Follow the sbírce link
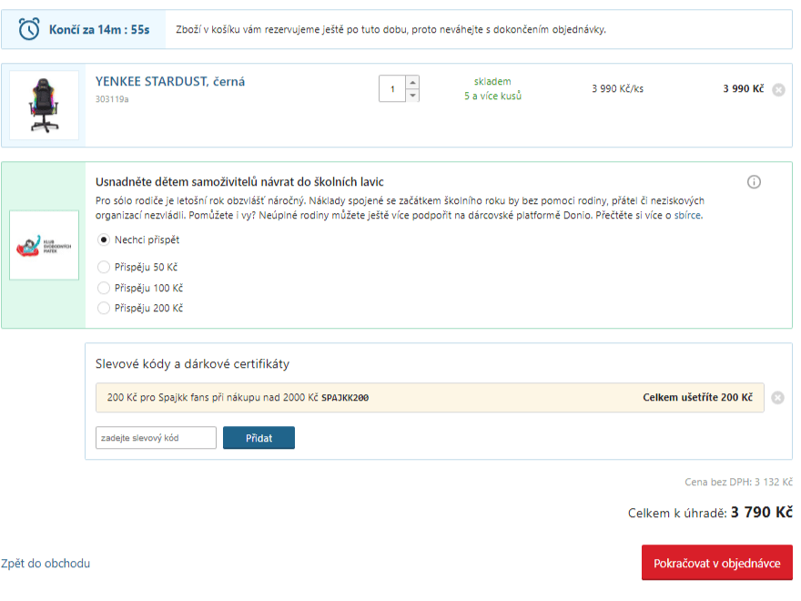 687,215
